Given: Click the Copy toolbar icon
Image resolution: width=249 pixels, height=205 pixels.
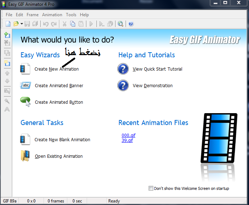Looking at the screenshot, I should 73,24.
